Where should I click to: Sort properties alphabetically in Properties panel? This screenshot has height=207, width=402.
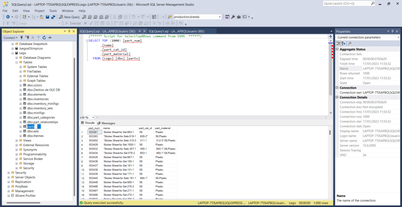point(344,43)
